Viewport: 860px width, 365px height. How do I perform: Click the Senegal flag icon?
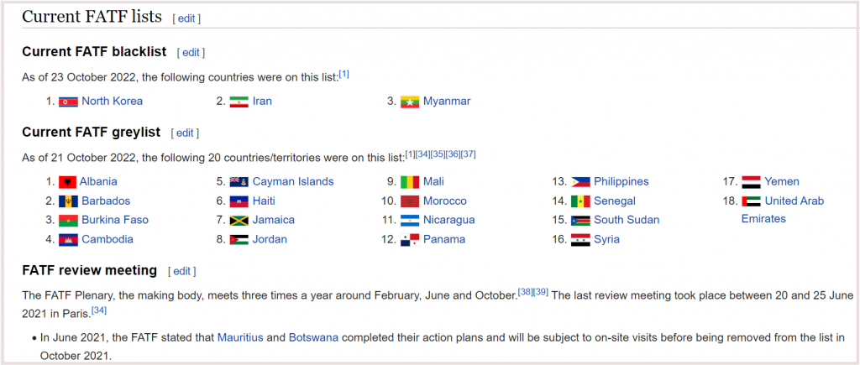click(580, 201)
